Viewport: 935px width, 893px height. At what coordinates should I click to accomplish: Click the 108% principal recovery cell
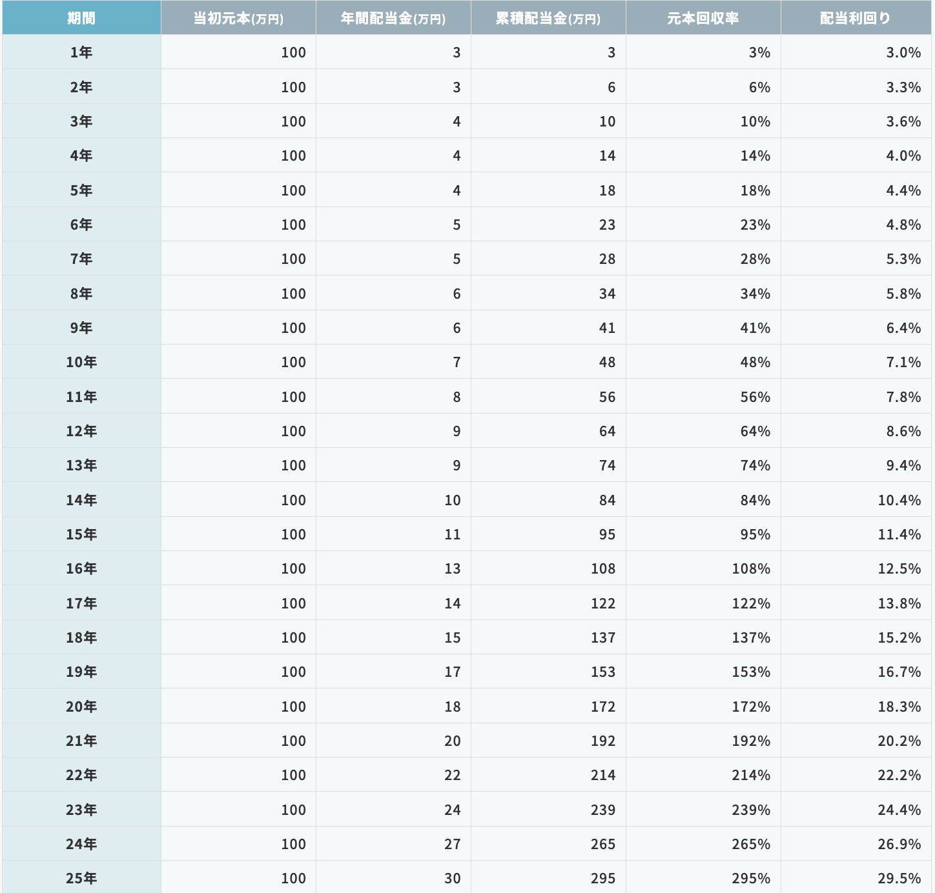[x=750, y=568]
